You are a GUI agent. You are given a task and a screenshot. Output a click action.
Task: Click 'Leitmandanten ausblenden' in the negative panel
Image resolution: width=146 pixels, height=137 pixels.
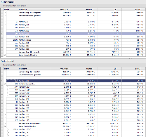point(15,6)
